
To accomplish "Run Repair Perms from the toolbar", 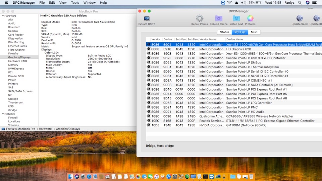I will pyautogui.click(x=199, y=20).
